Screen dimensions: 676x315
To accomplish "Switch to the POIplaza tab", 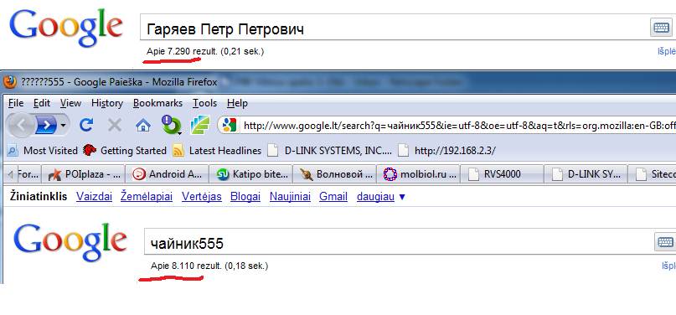I will click(x=84, y=174).
